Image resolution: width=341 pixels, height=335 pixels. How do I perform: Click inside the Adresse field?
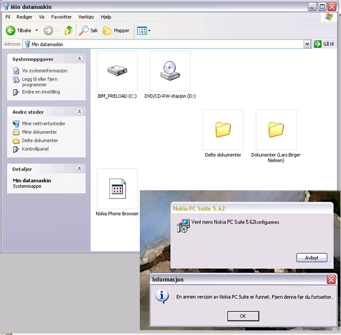point(170,44)
